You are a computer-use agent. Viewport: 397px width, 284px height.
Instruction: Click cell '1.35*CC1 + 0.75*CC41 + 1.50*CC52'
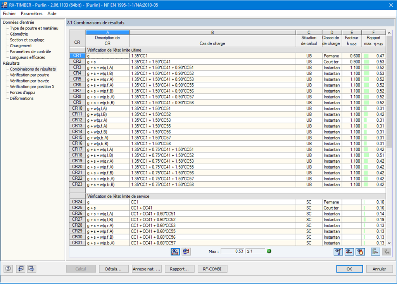click(212, 155)
